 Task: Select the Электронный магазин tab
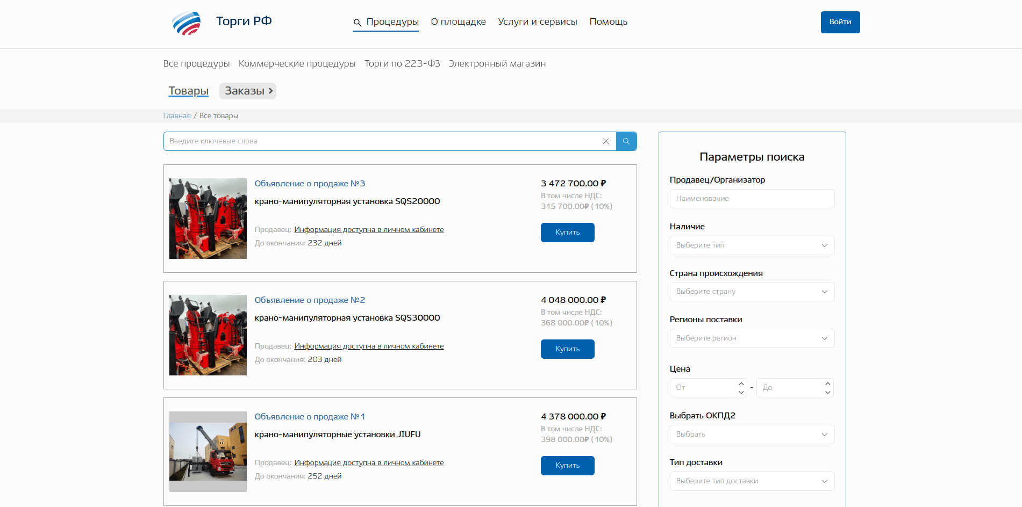point(497,63)
